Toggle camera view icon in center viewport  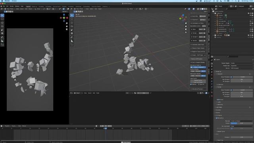coord(186,29)
